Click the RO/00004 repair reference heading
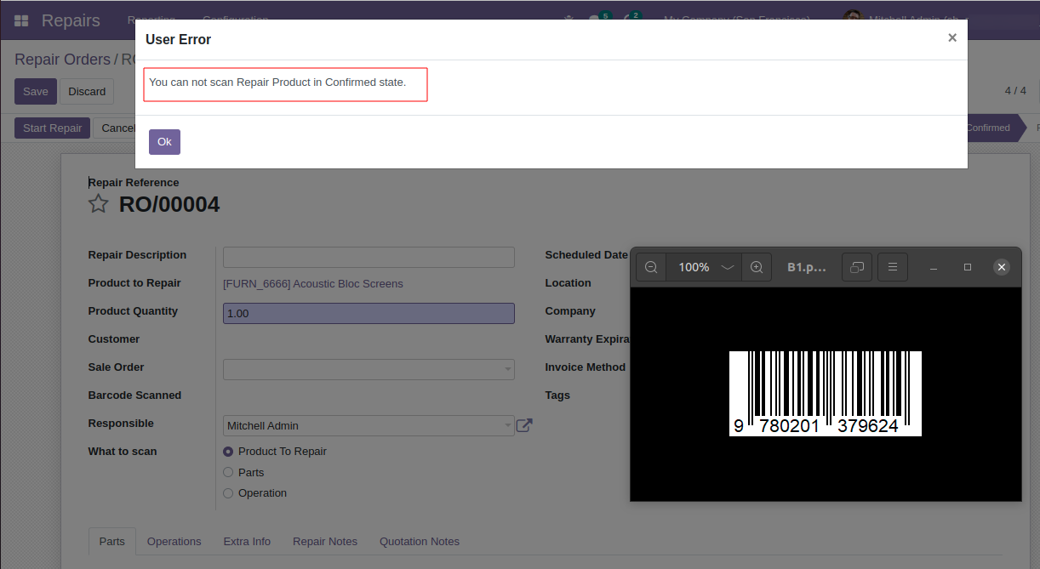Image resolution: width=1040 pixels, height=569 pixels. (169, 204)
